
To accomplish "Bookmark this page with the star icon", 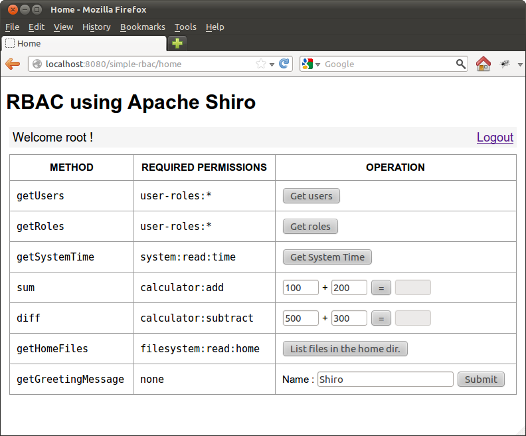I will pyautogui.click(x=261, y=64).
